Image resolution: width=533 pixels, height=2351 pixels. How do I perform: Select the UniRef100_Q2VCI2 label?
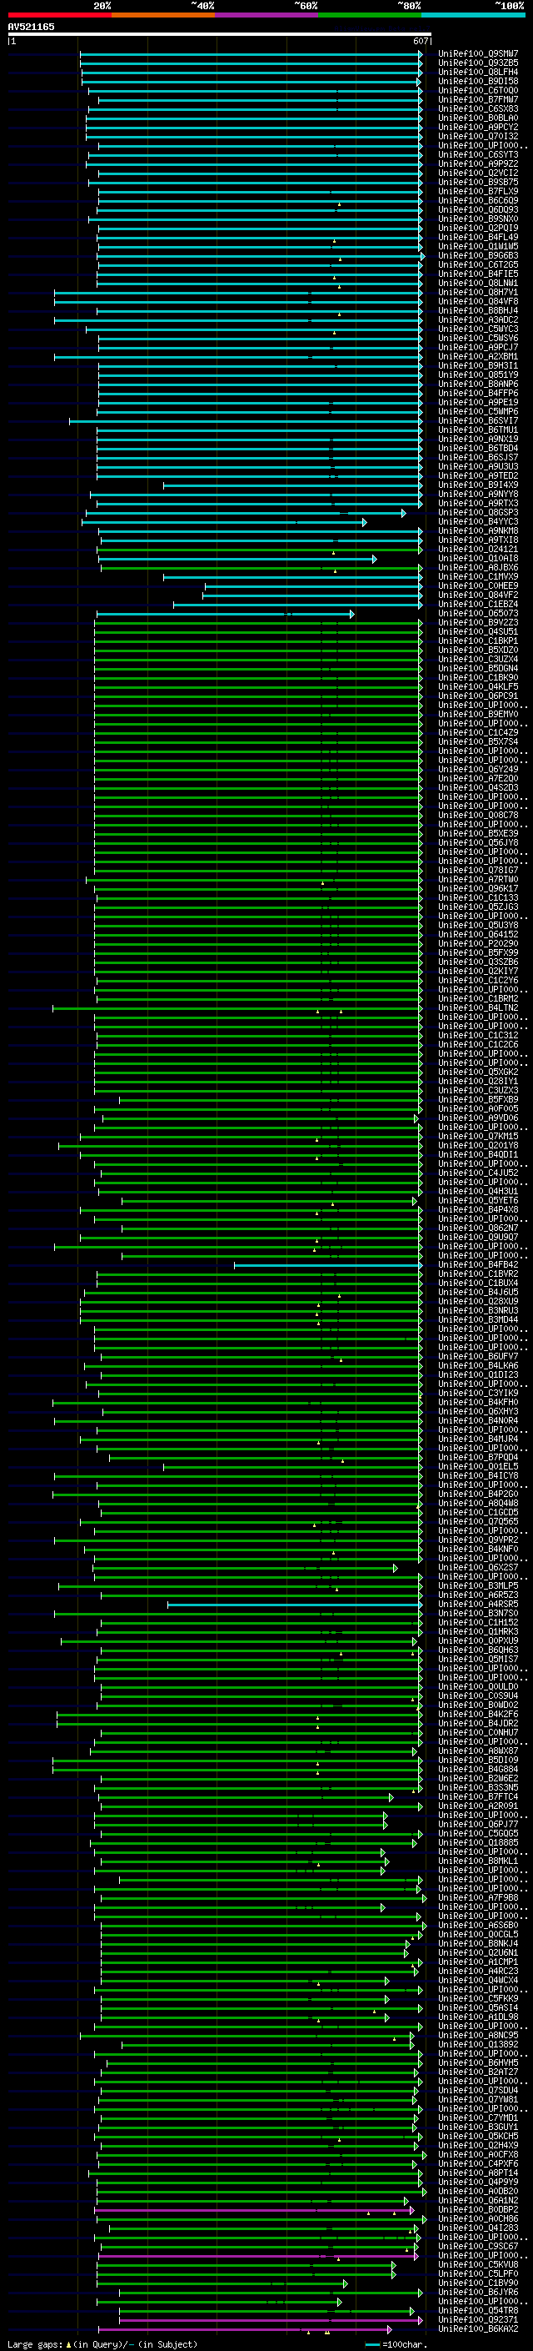[x=478, y=173]
